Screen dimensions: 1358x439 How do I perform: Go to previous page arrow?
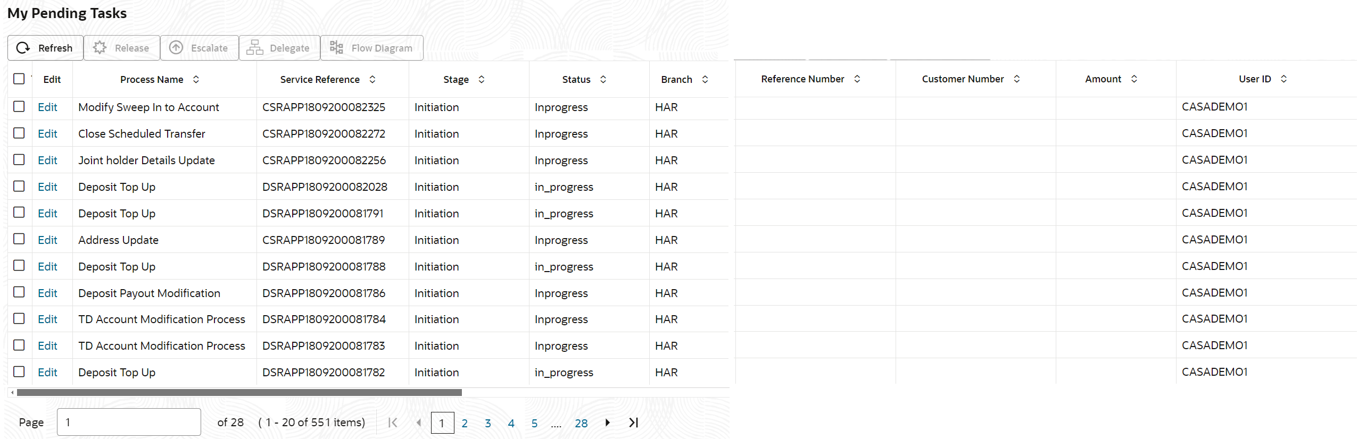click(419, 423)
